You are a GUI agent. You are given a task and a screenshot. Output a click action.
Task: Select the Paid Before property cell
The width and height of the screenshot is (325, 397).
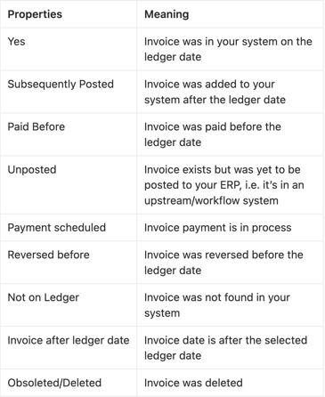click(x=69, y=134)
